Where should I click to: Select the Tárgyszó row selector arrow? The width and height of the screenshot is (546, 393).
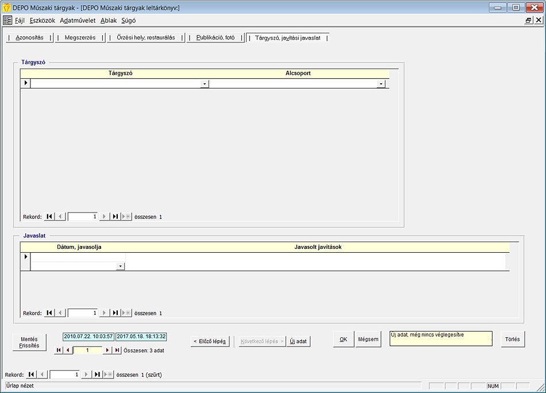point(25,84)
